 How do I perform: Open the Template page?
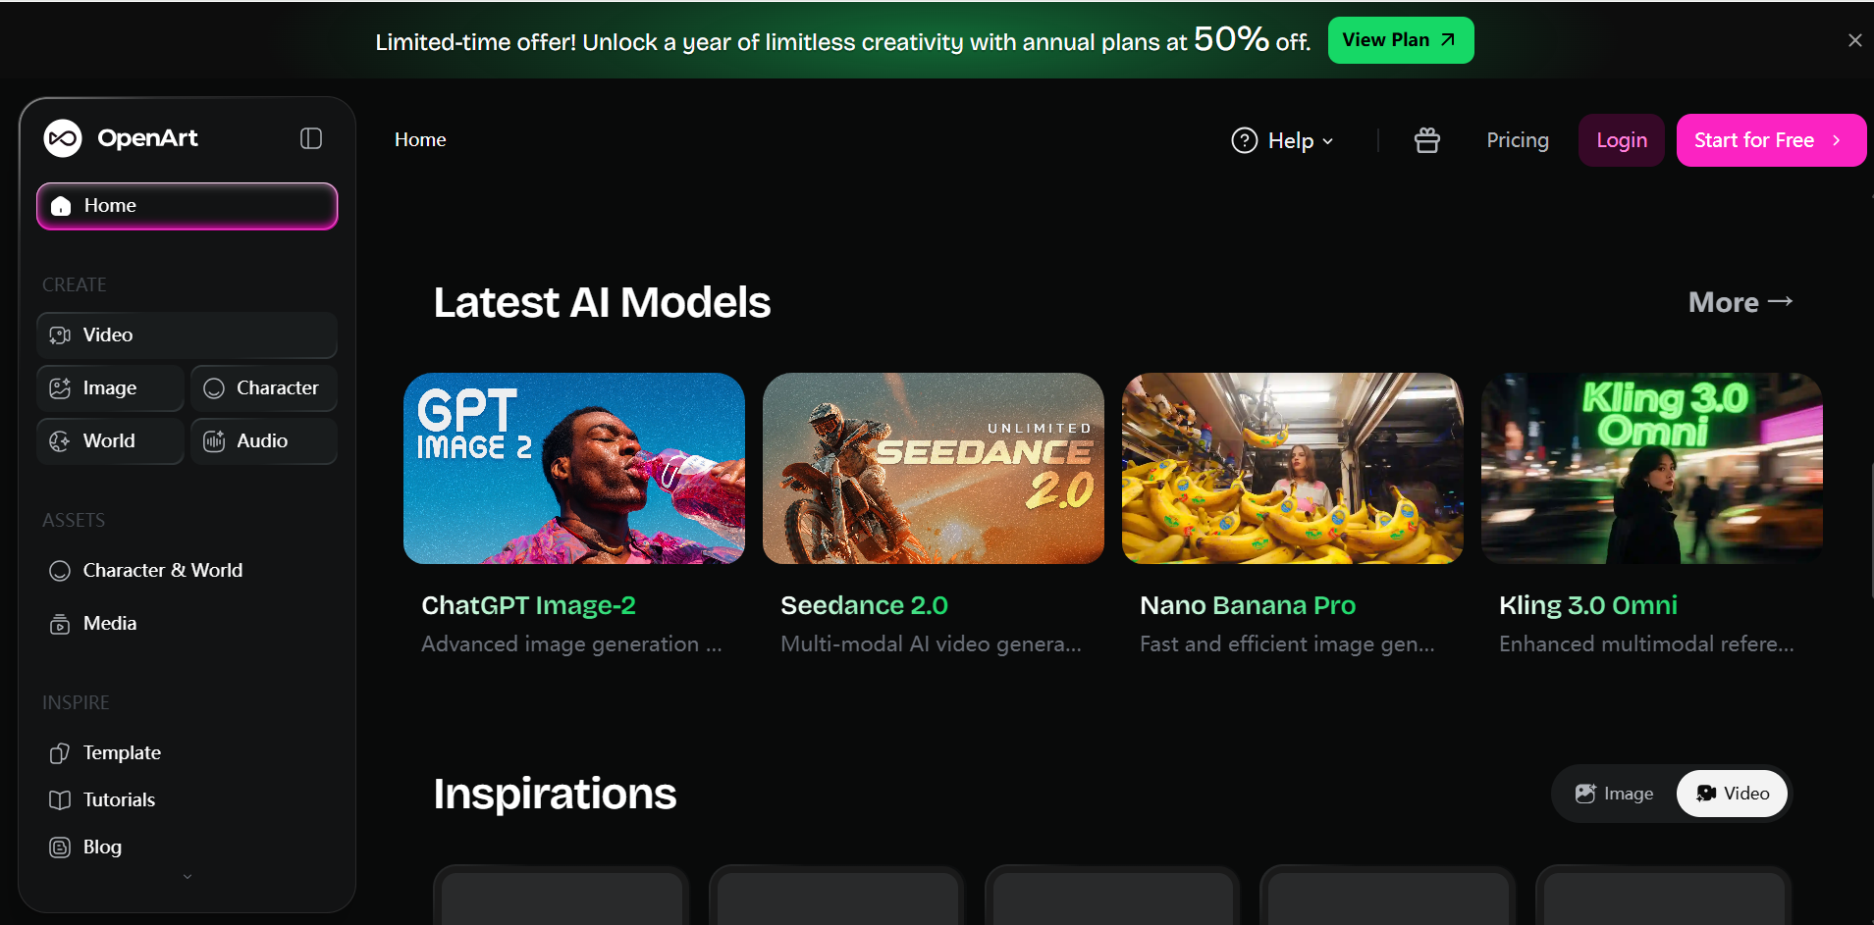pyautogui.click(x=187, y=753)
